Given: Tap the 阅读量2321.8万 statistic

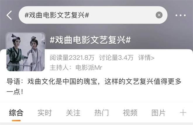Looking at the screenshot, I should pos(72,57).
